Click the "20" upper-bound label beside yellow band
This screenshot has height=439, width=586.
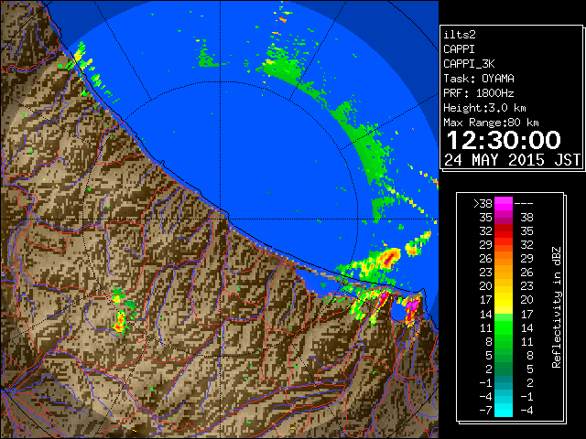click(526, 300)
